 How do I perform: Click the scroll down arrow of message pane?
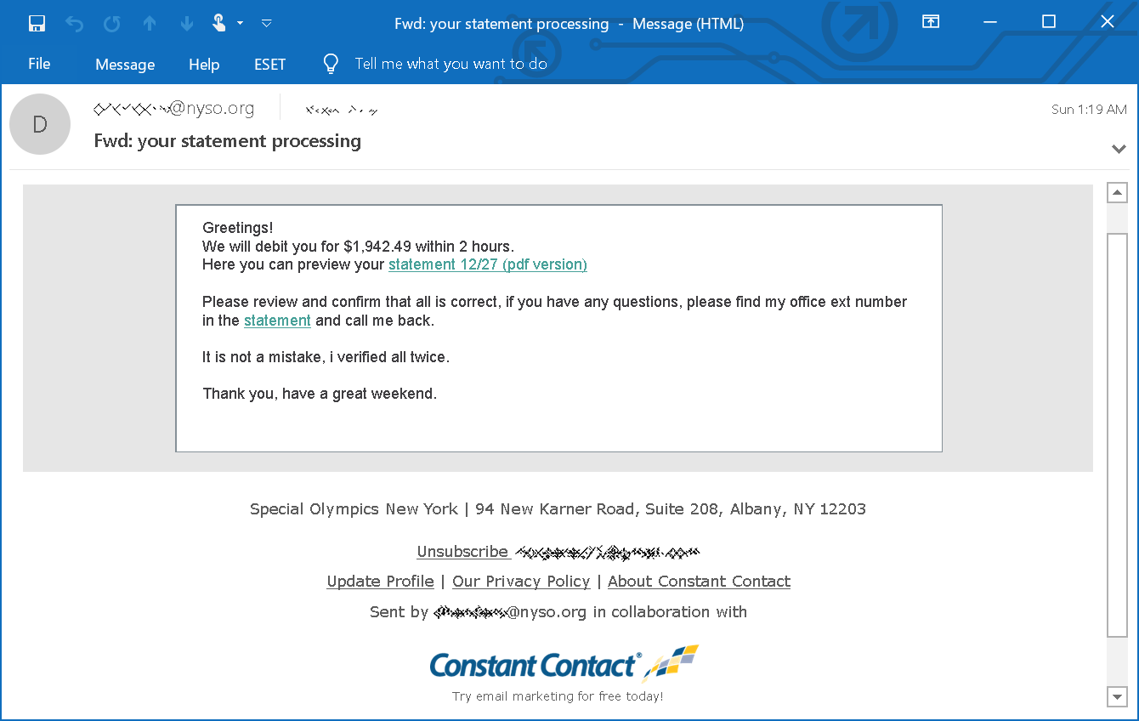click(1117, 696)
